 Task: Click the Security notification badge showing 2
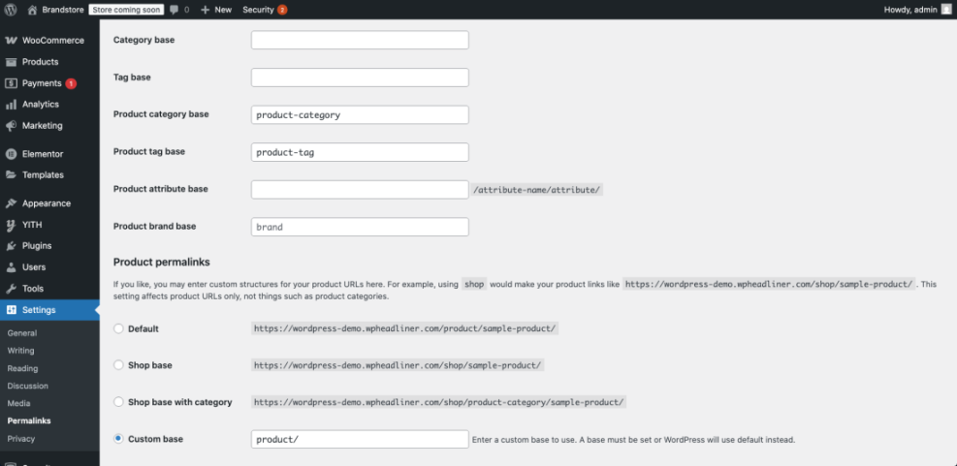click(x=282, y=10)
